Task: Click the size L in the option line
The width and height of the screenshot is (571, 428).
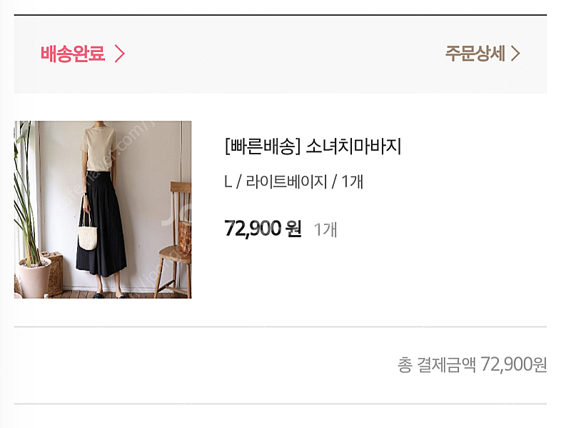Action: pos(228,182)
